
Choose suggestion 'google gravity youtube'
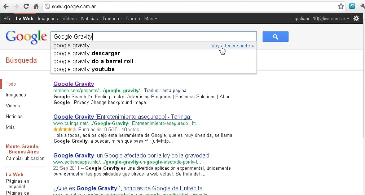[x=154, y=69]
